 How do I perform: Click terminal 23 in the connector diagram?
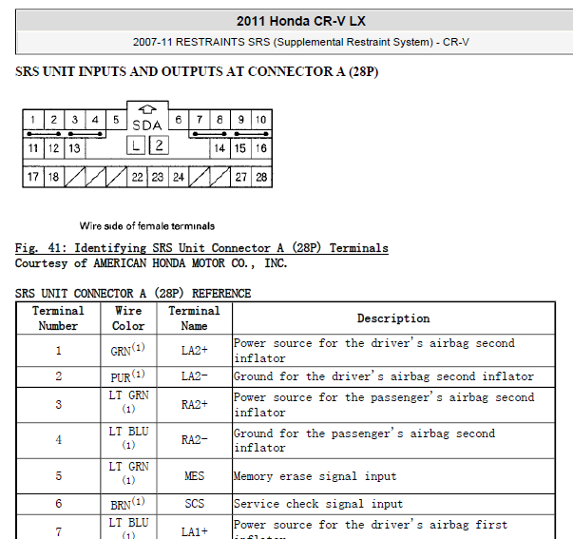pos(158,177)
